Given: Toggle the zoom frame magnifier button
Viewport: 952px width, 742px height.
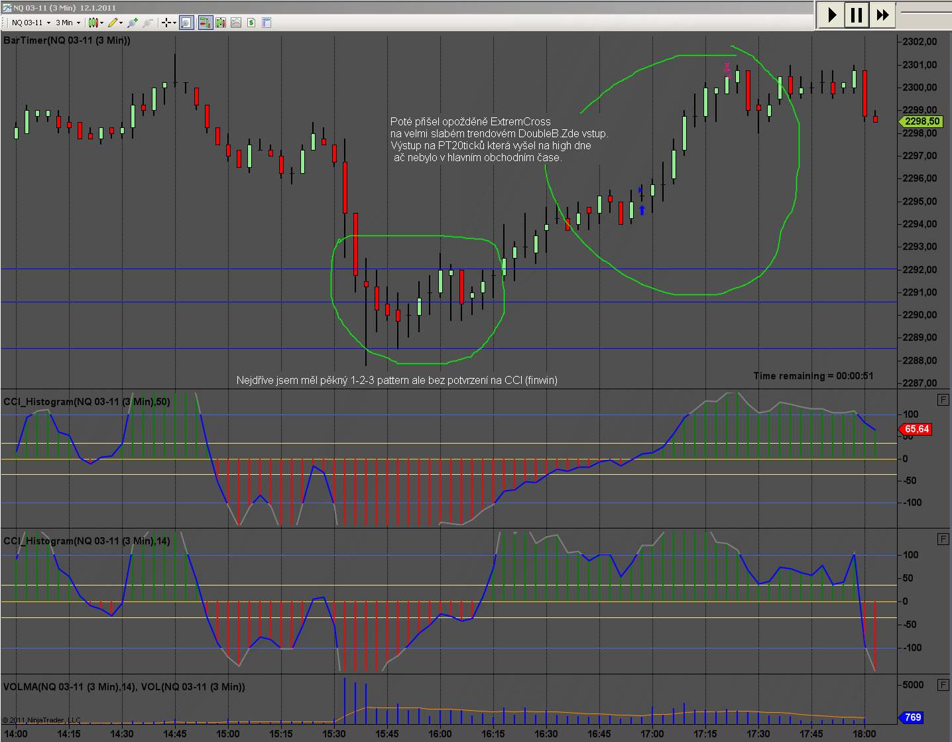Looking at the screenshot, I should 186,23.
